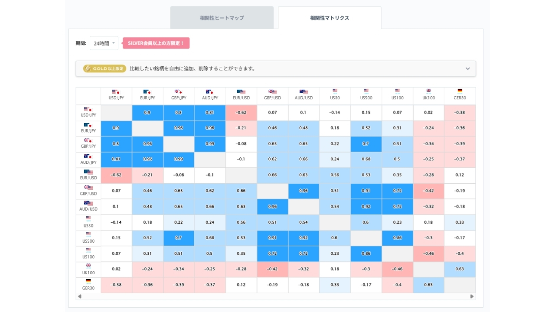Click the table's right scroll arrow

472,296
